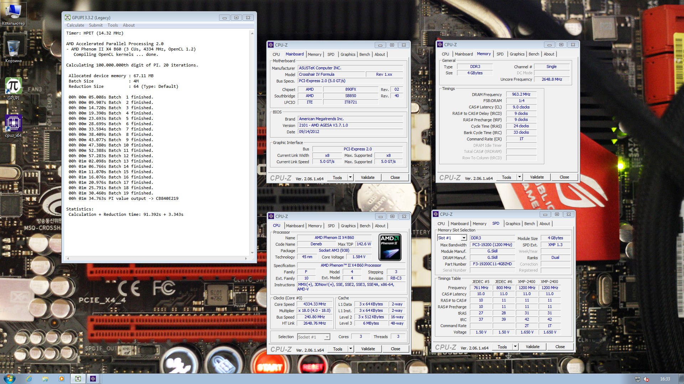Click the PI value output CB840E219 line

click(x=124, y=198)
